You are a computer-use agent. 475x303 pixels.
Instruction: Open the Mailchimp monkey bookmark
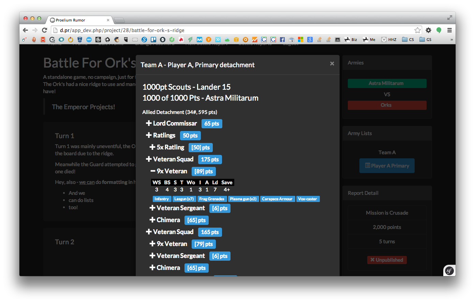click(x=117, y=40)
